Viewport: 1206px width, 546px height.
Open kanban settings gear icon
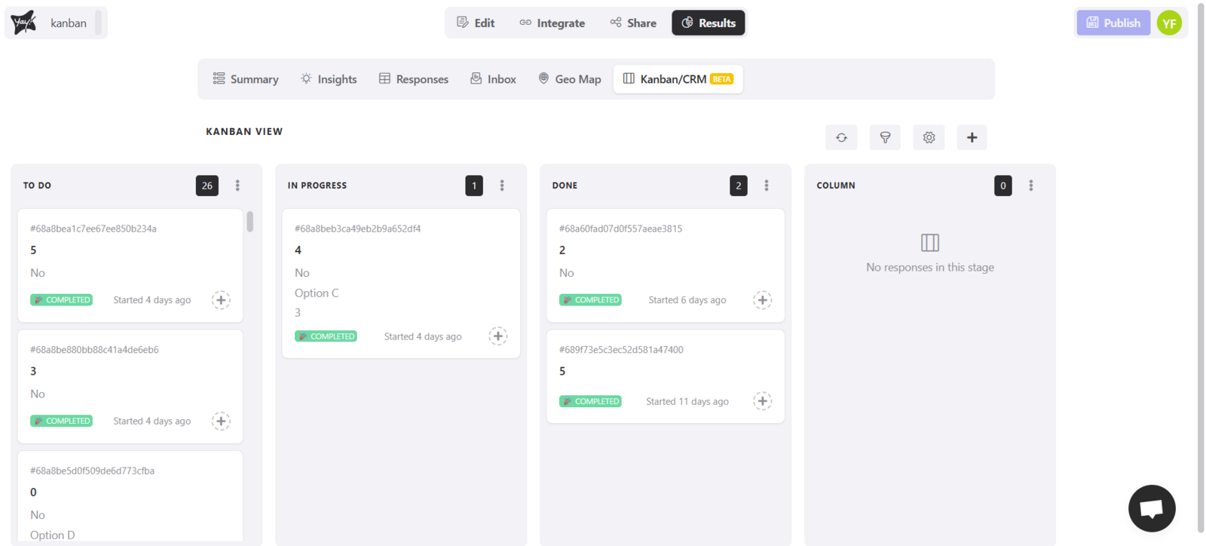point(929,138)
